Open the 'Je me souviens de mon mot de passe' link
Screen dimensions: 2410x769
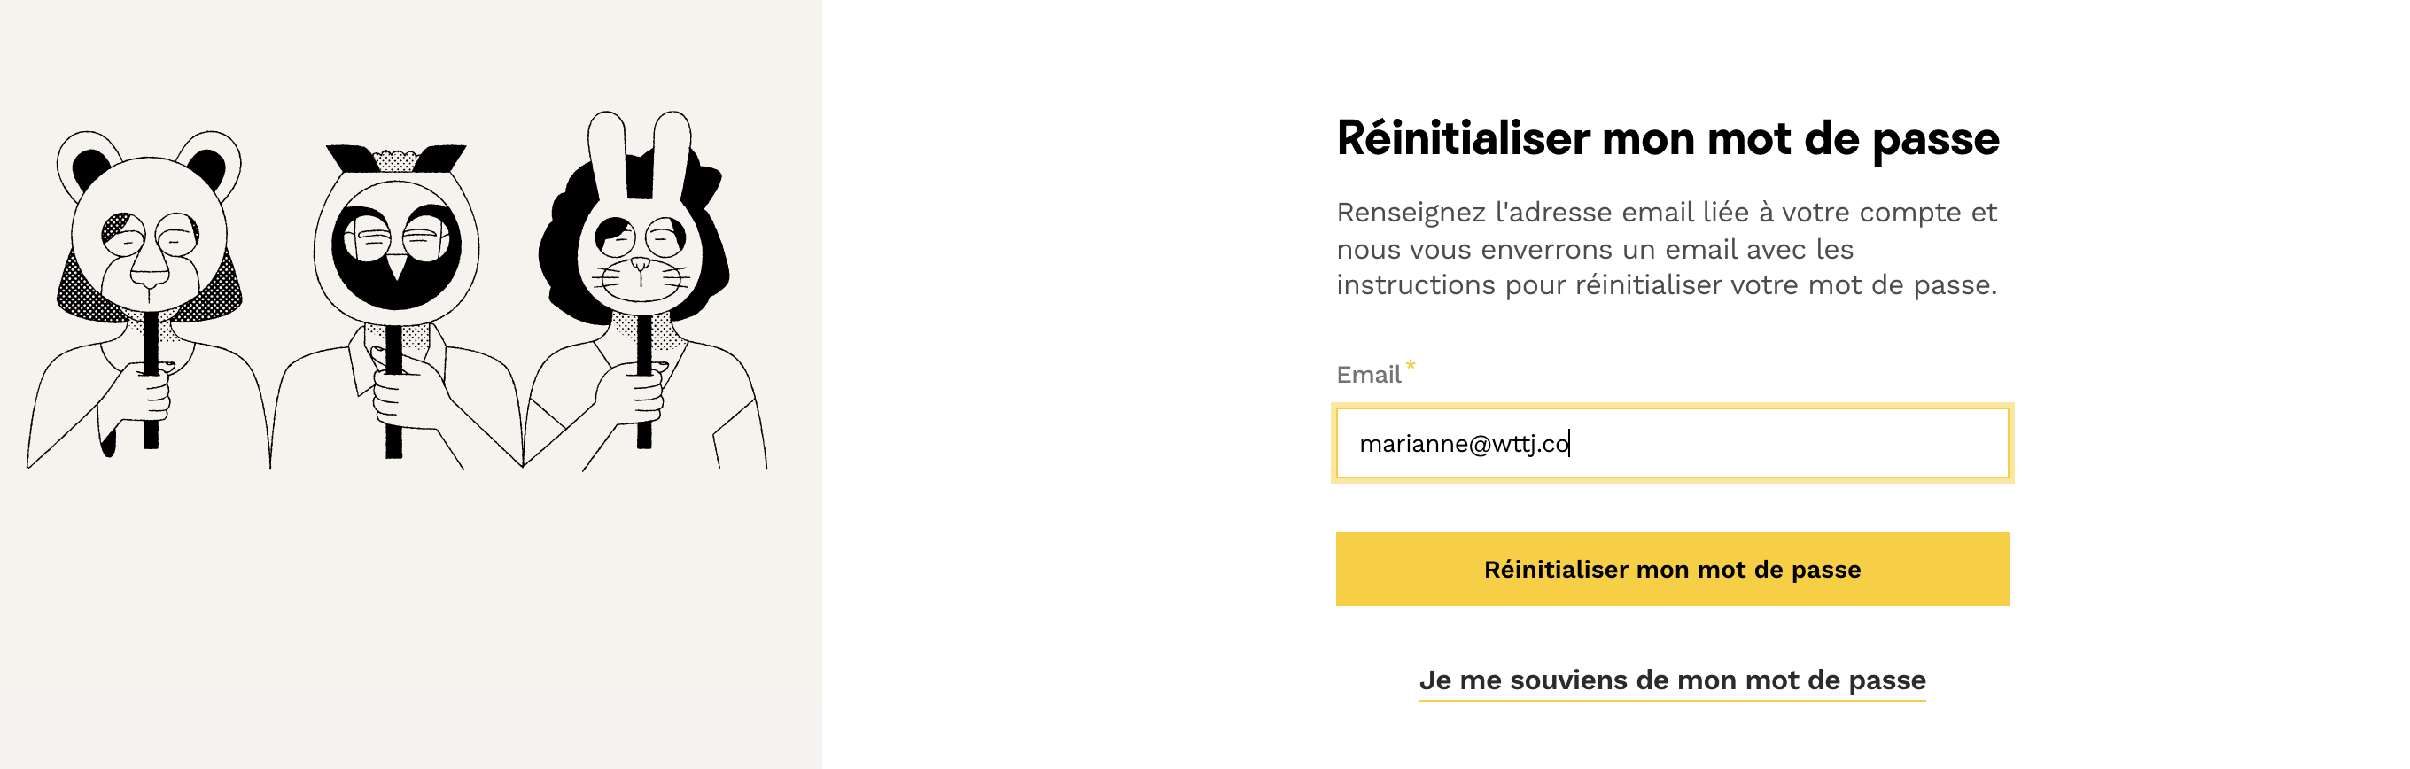[1672, 680]
